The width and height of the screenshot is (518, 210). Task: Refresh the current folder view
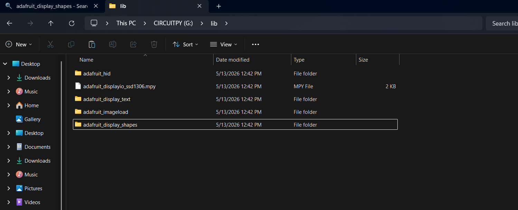(x=72, y=23)
